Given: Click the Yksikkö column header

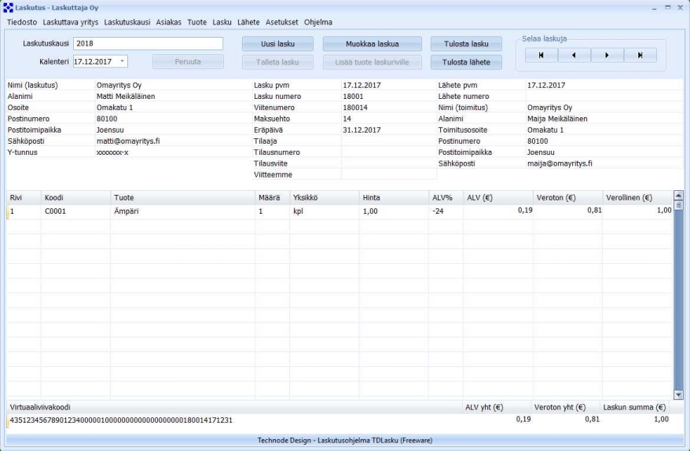Looking at the screenshot, I should (x=325, y=197).
